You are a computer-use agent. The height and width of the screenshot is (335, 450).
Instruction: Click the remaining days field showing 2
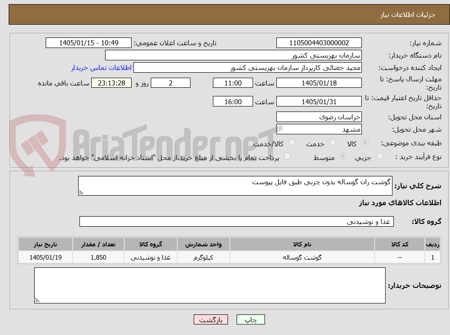coord(170,83)
